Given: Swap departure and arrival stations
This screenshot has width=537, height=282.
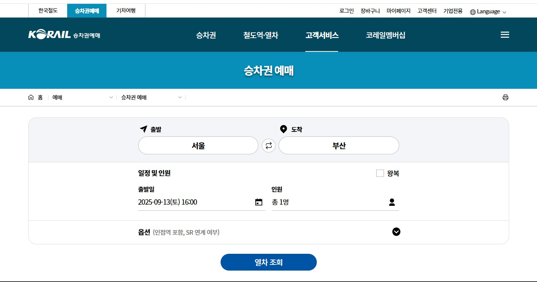Looking at the screenshot, I should (x=268, y=145).
